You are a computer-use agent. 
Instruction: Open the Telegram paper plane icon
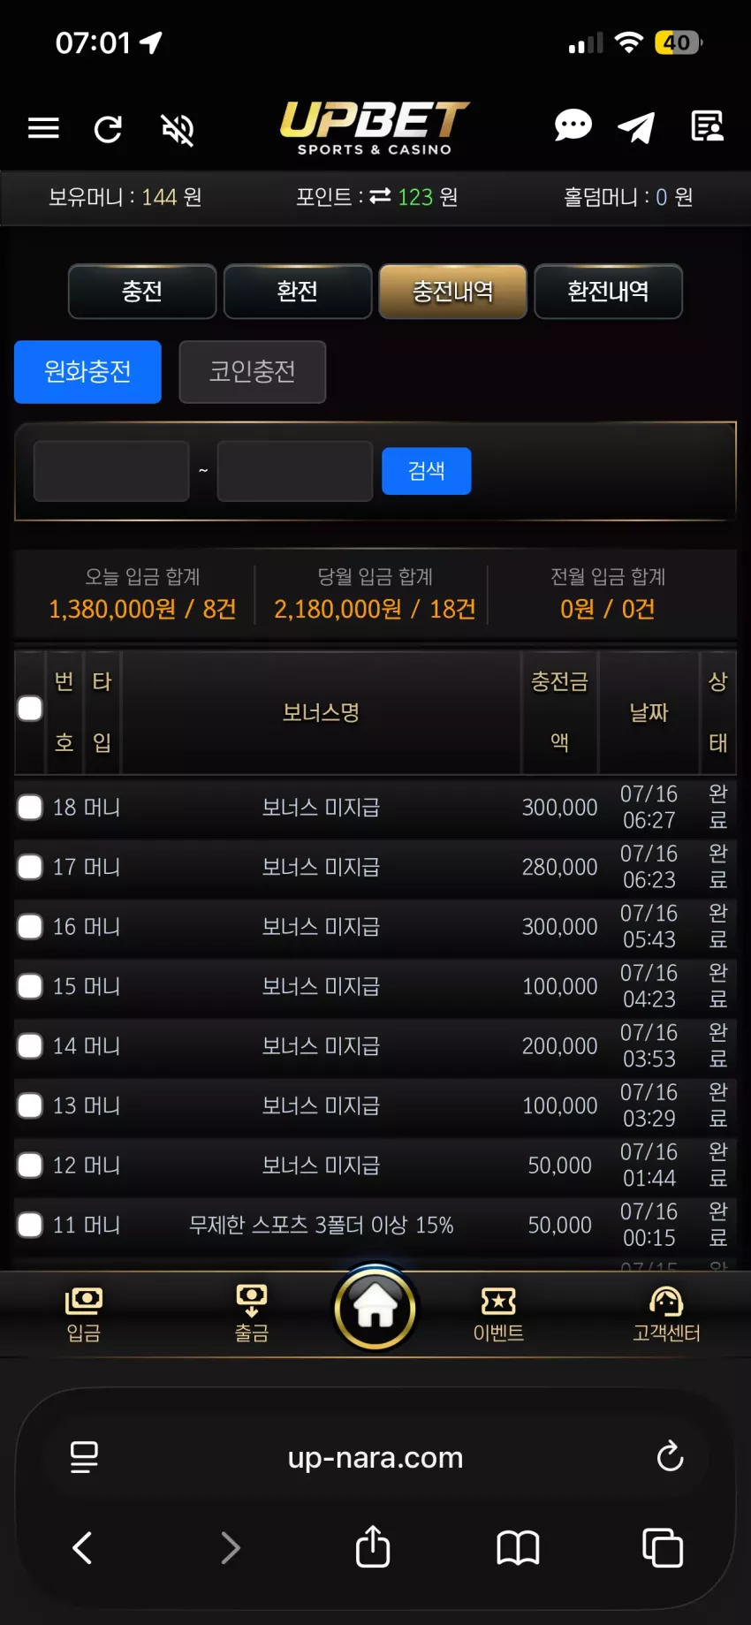[636, 127]
